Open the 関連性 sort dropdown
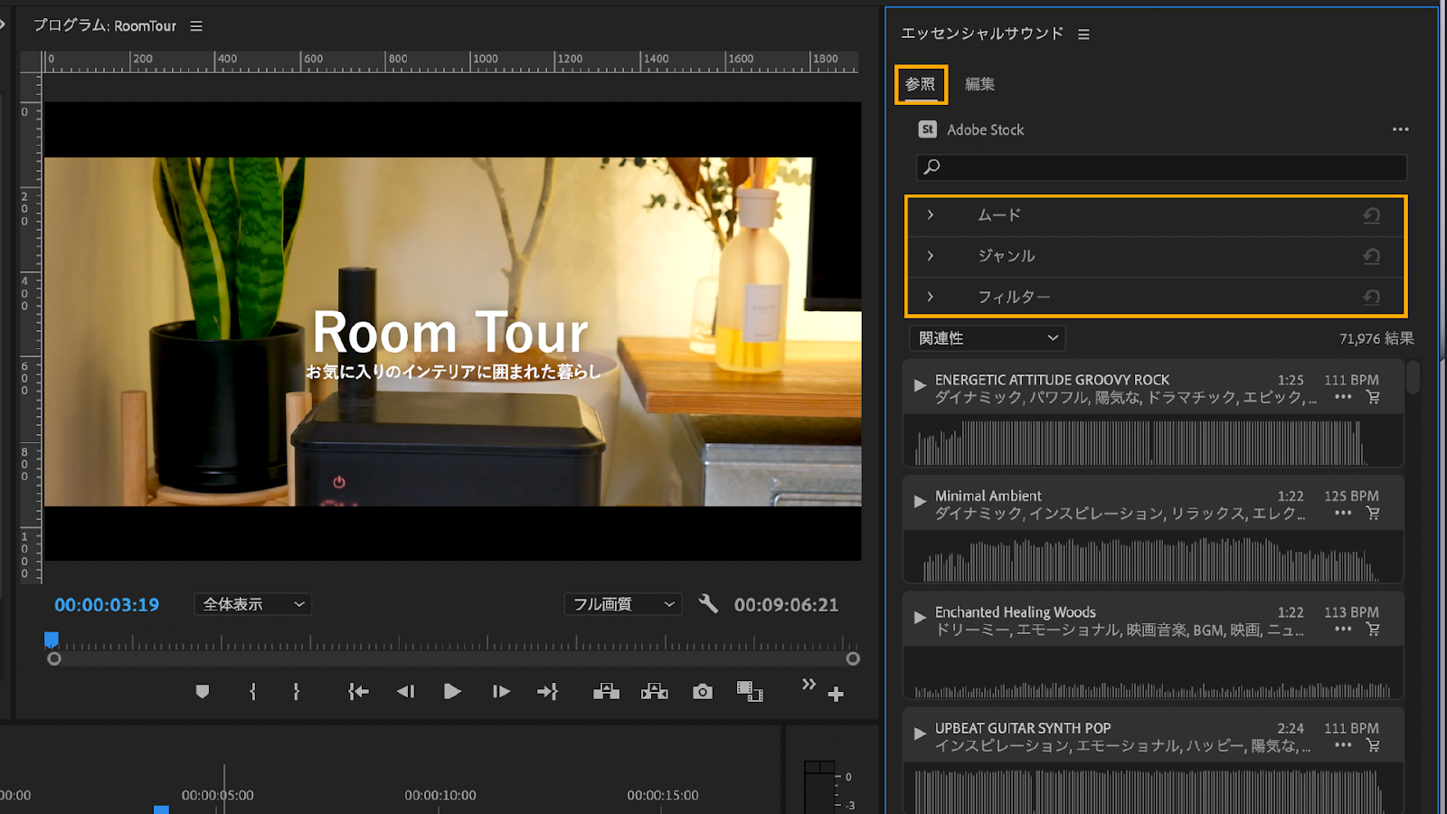1447x814 pixels. tap(988, 338)
